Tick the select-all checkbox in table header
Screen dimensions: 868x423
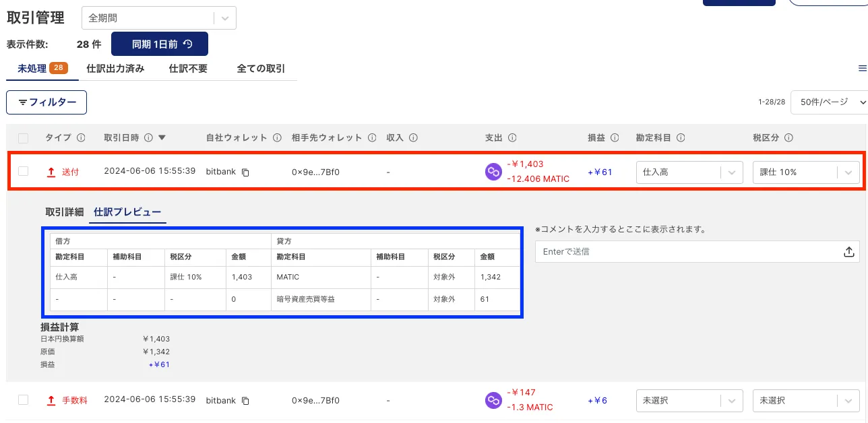click(x=24, y=138)
